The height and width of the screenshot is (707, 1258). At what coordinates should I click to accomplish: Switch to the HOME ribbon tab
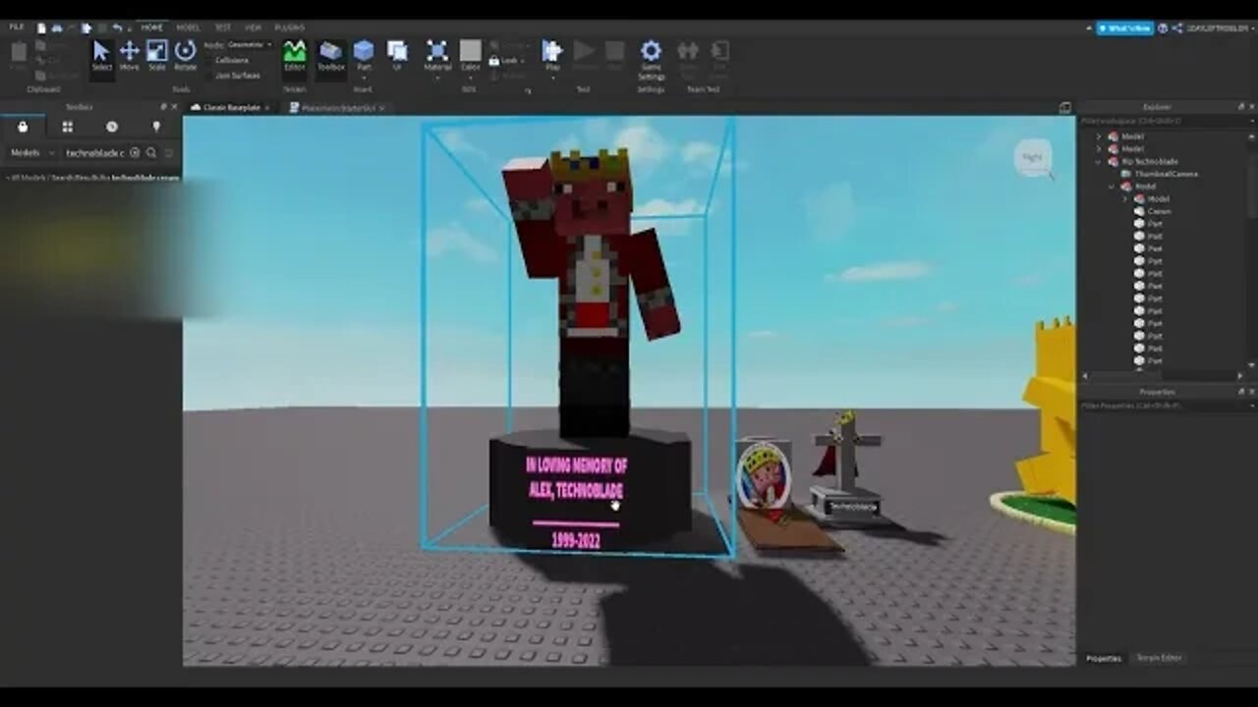(152, 27)
